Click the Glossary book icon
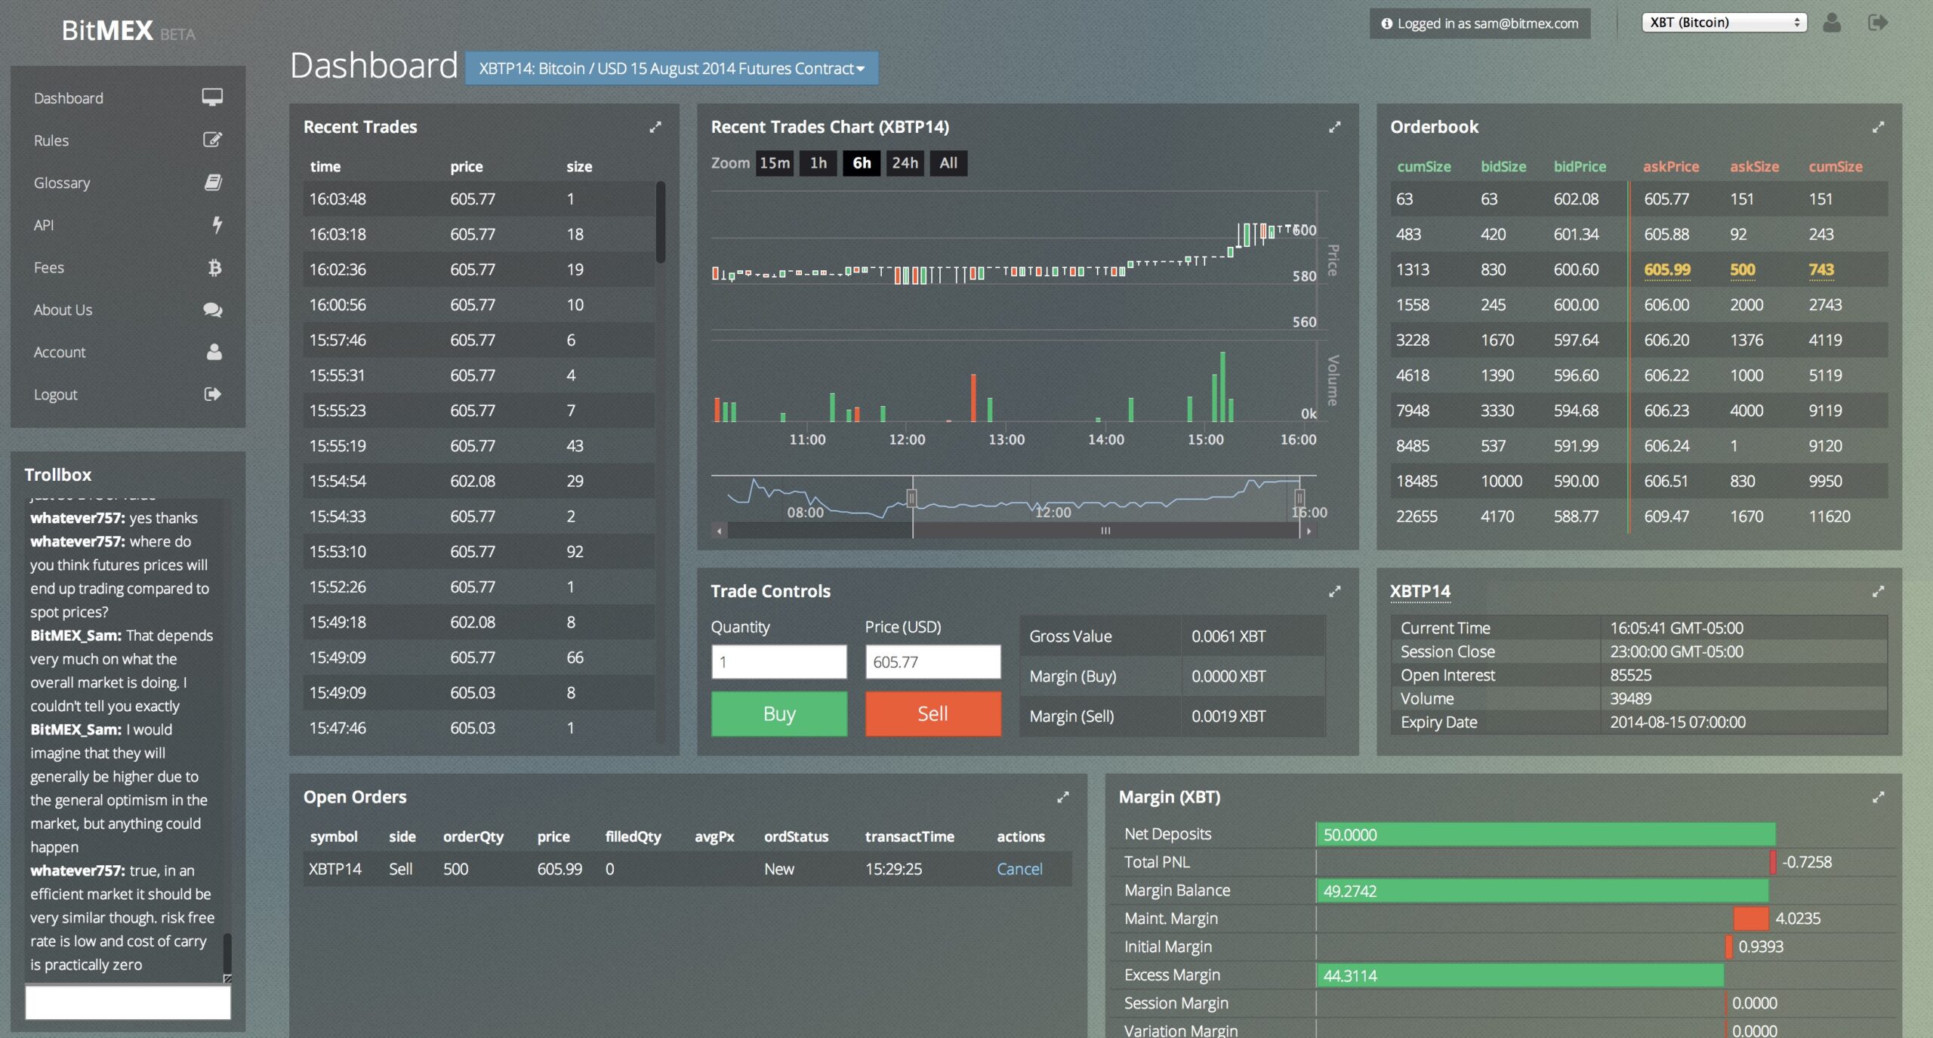 click(213, 182)
